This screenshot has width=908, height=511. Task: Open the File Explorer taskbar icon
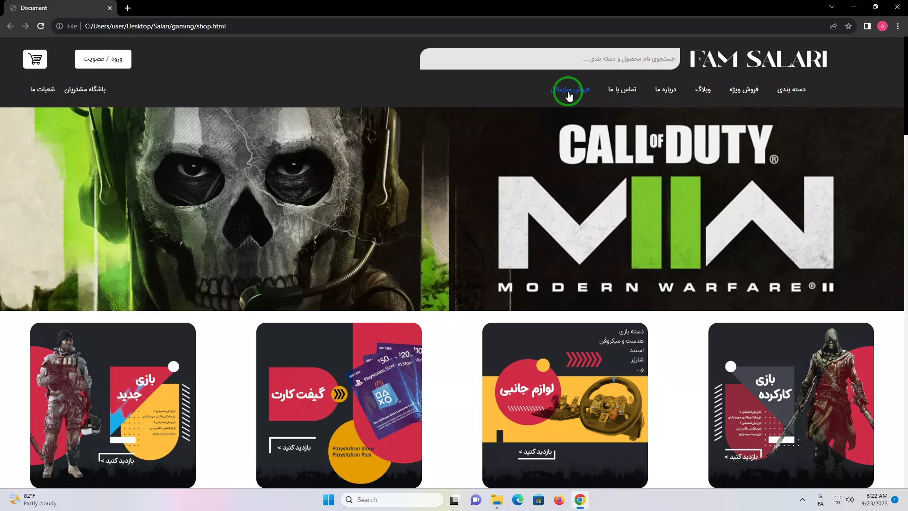coord(497,500)
